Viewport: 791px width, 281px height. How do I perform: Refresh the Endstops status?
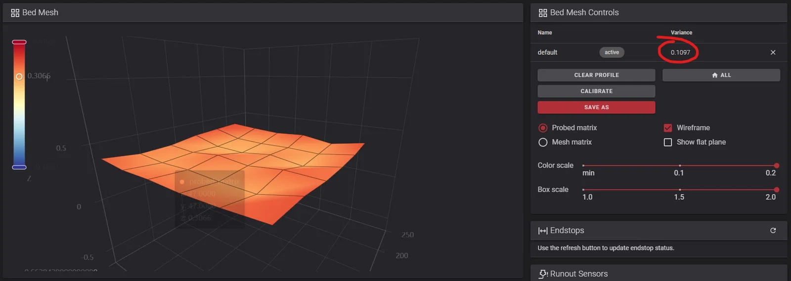(x=773, y=231)
